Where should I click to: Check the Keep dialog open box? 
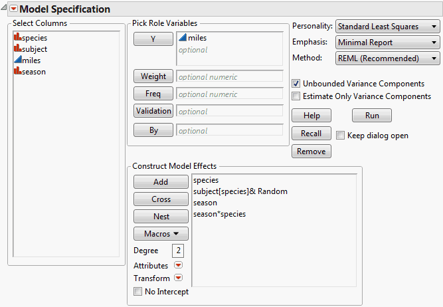pos(341,136)
